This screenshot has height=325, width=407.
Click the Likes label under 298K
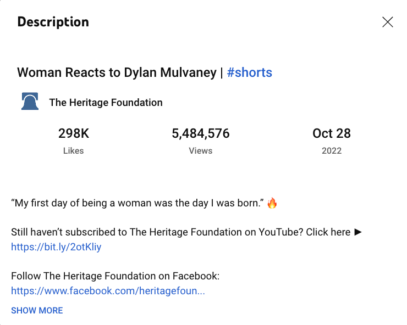74,150
